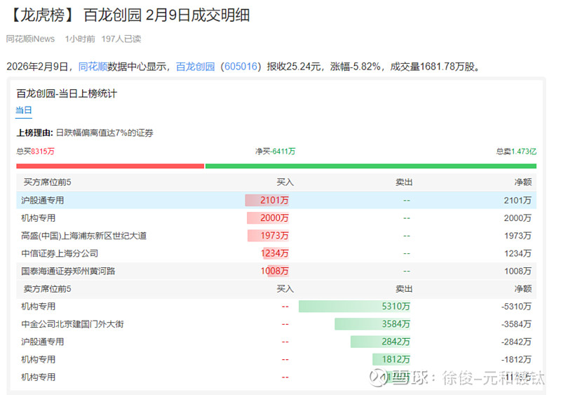This screenshot has height=395, width=561.
Task: Click the 2842万 sell amount bar
Action: [380, 342]
